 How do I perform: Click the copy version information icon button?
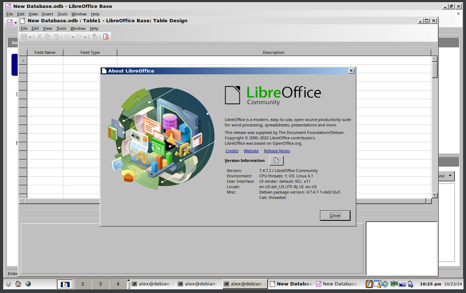276,161
